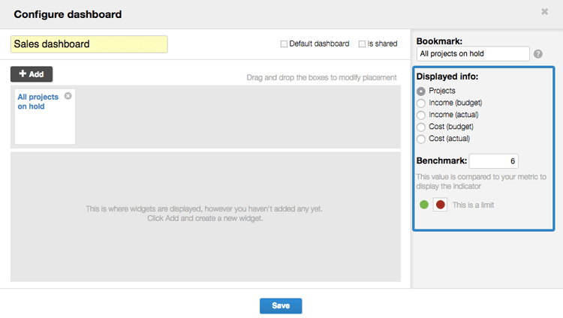Screen dimensions: 563x318
Task: Toggle the Is shared checkbox
Action: pyautogui.click(x=362, y=43)
